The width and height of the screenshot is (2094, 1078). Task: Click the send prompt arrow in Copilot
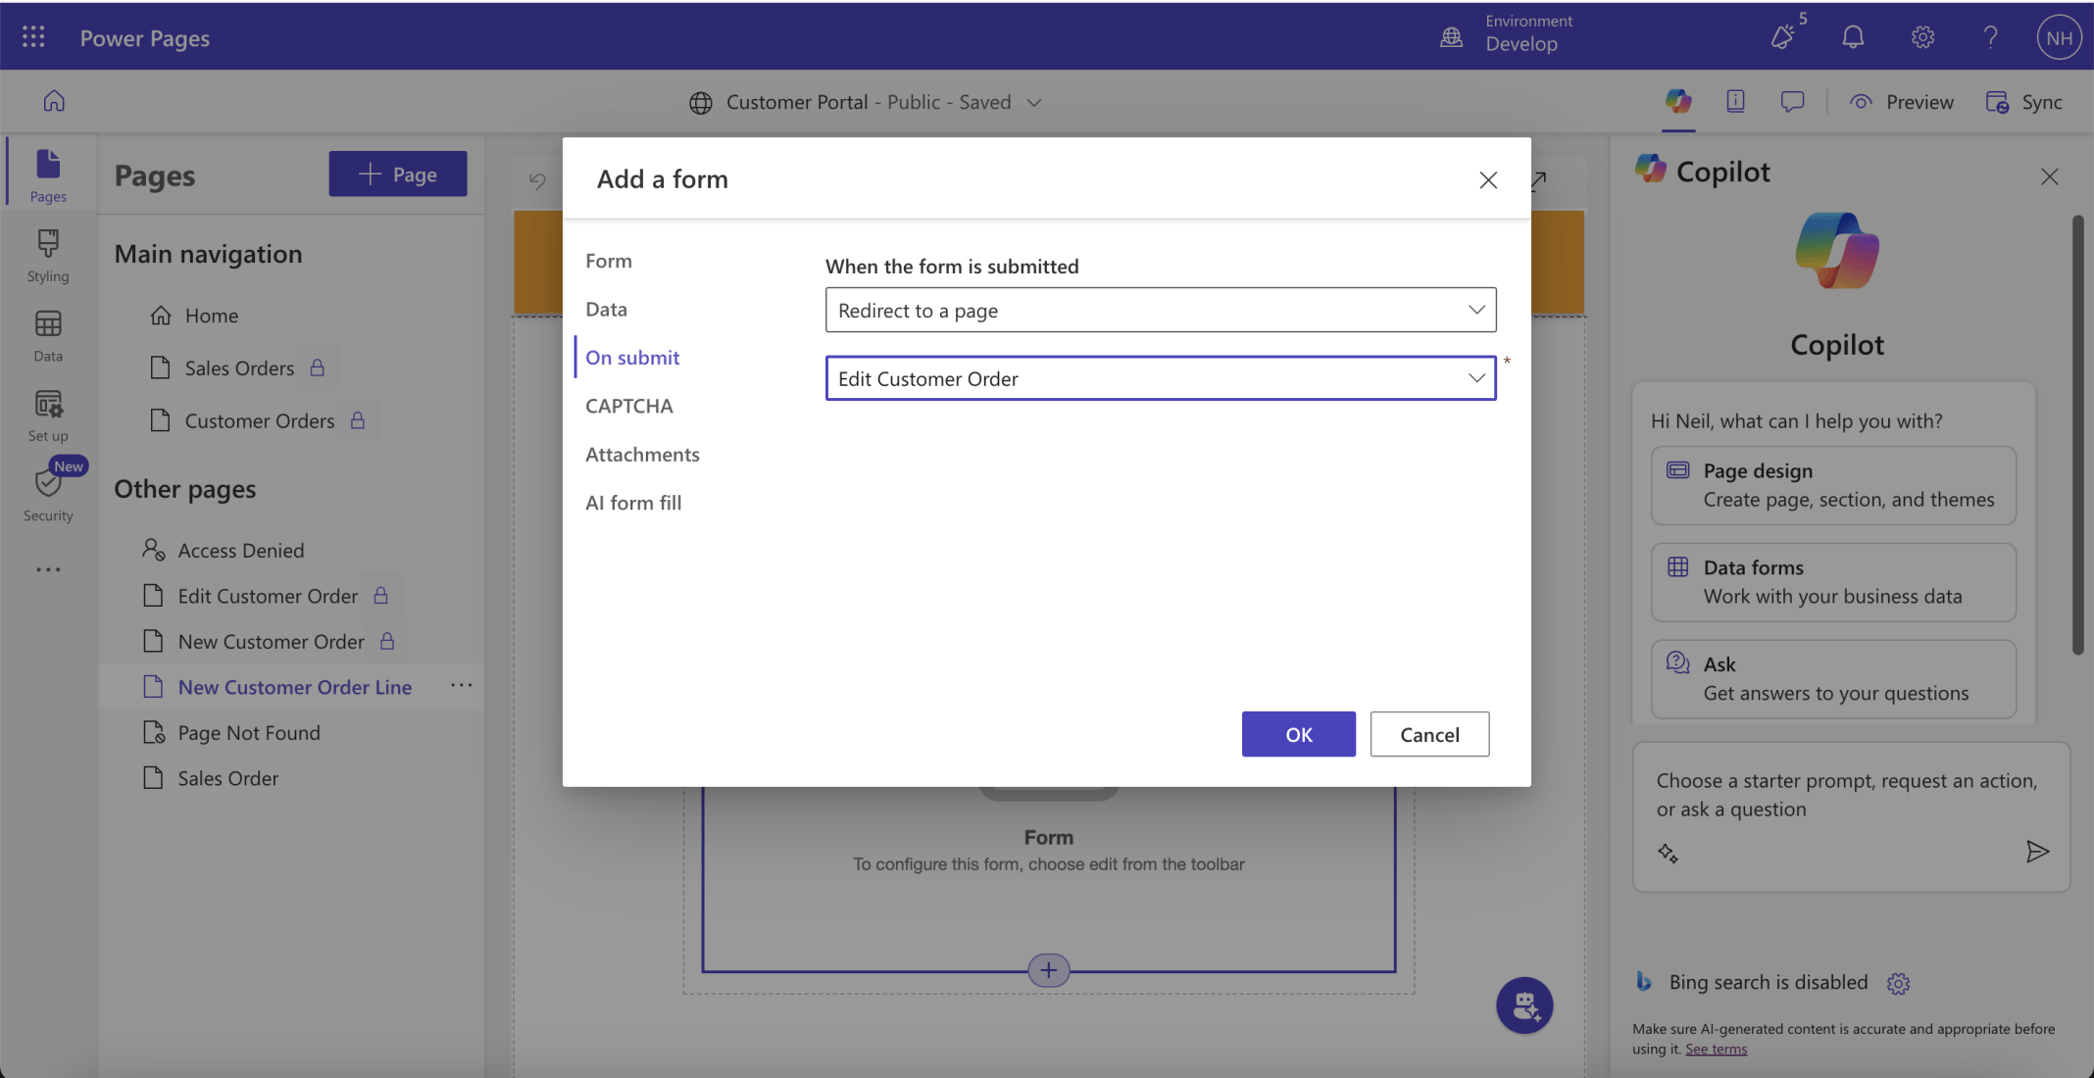coord(2037,852)
